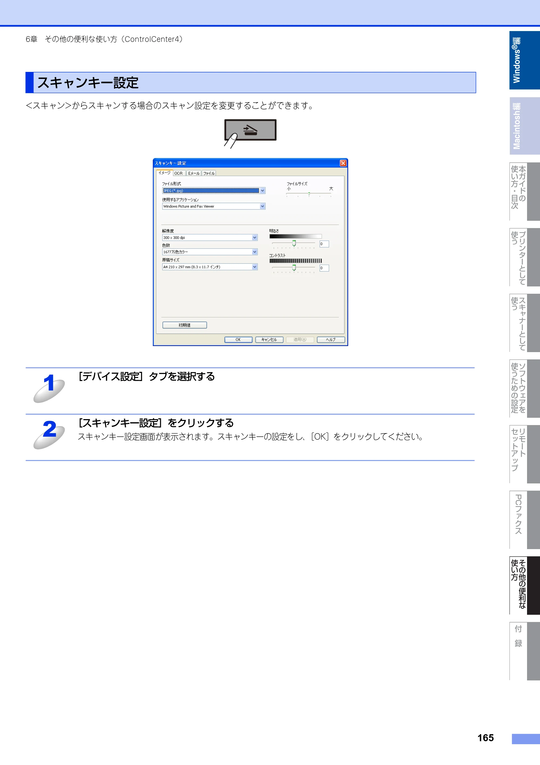Adjust the コントラスト contrast slider
Image resolution: width=540 pixels, height=765 pixels.
(x=294, y=268)
